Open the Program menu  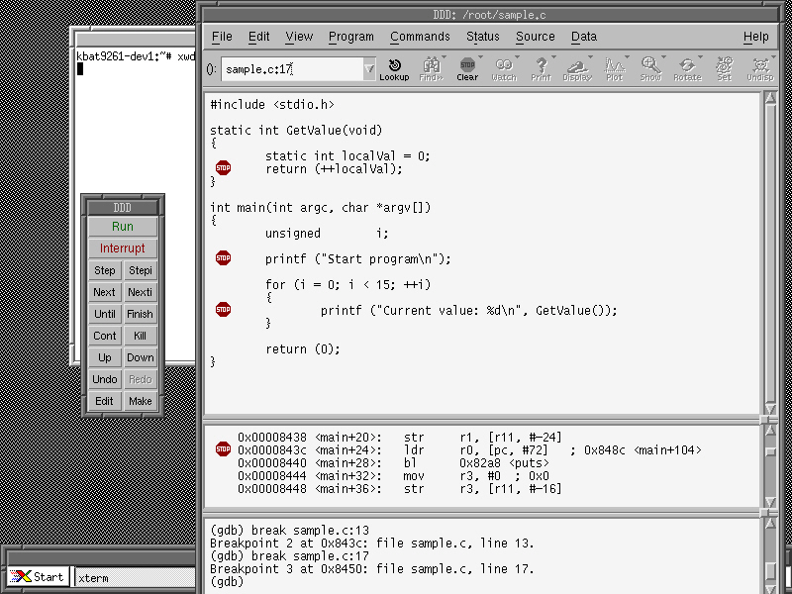click(351, 37)
